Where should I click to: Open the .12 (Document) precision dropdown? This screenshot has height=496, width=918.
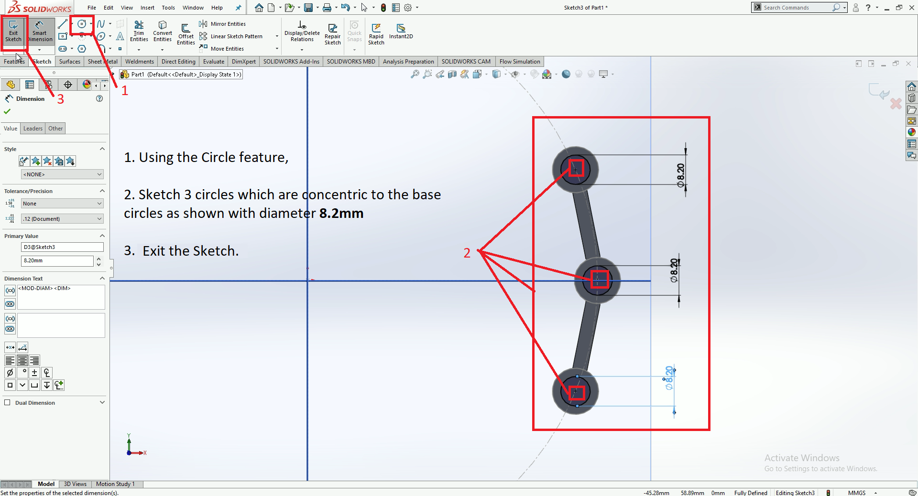coord(62,219)
